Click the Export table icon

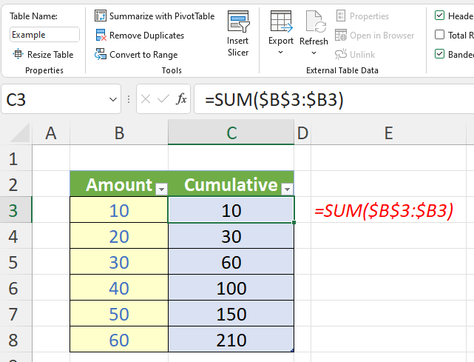281,21
